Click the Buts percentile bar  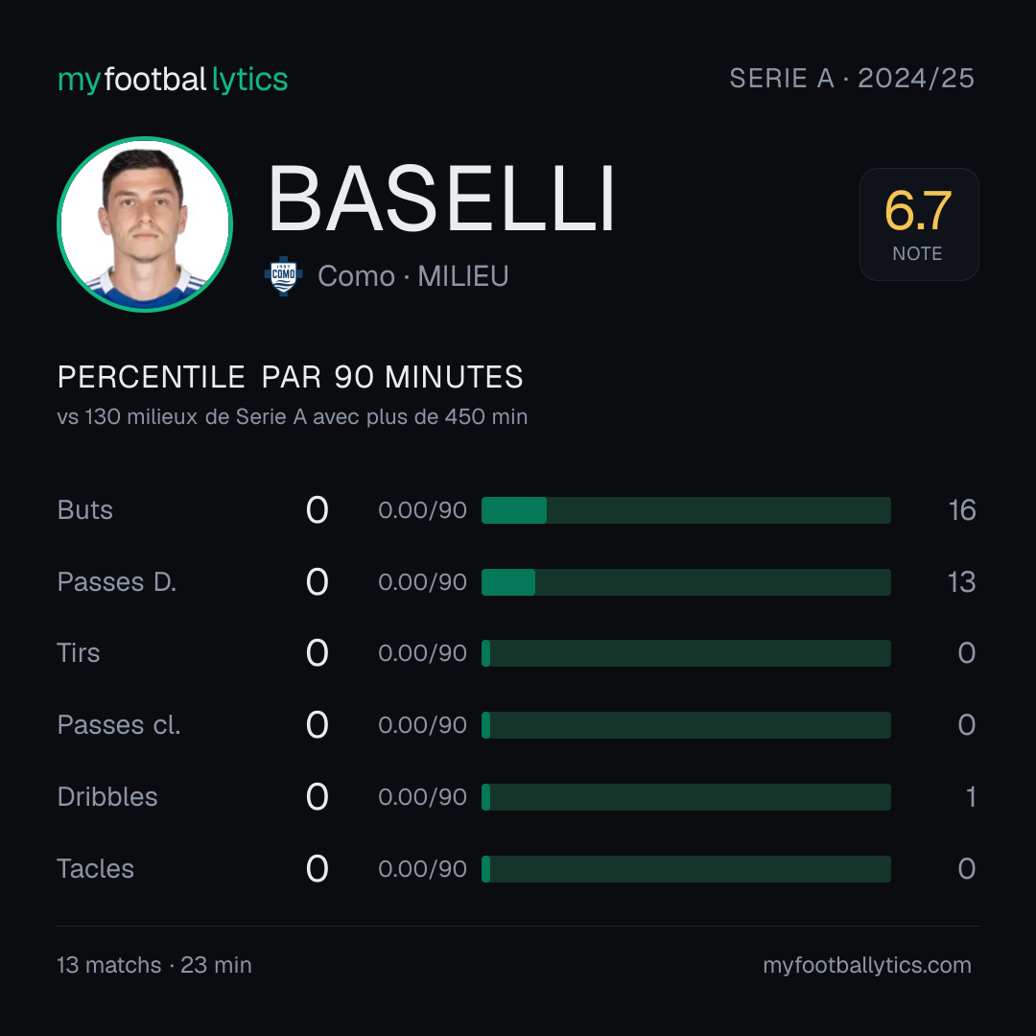click(x=686, y=510)
